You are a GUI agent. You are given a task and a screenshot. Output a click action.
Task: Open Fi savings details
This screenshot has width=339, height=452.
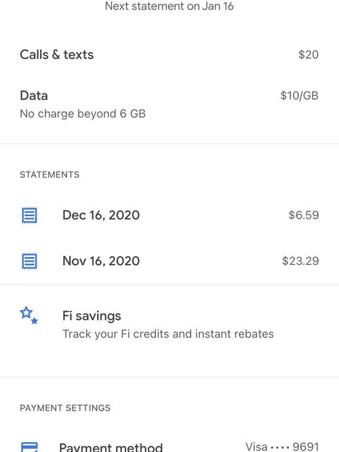pos(169,325)
